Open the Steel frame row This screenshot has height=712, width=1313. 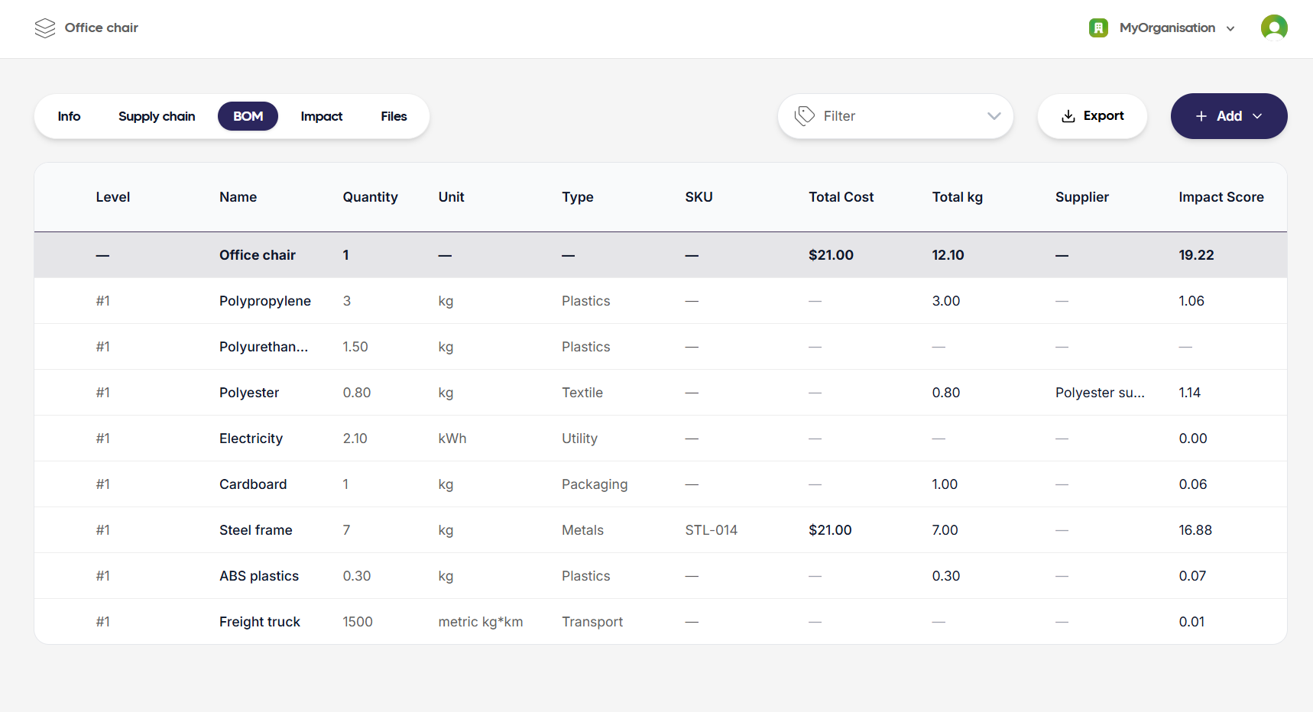click(x=660, y=530)
